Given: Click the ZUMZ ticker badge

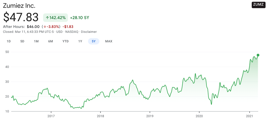Looking at the screenshot, I should [x=258, y=5].
